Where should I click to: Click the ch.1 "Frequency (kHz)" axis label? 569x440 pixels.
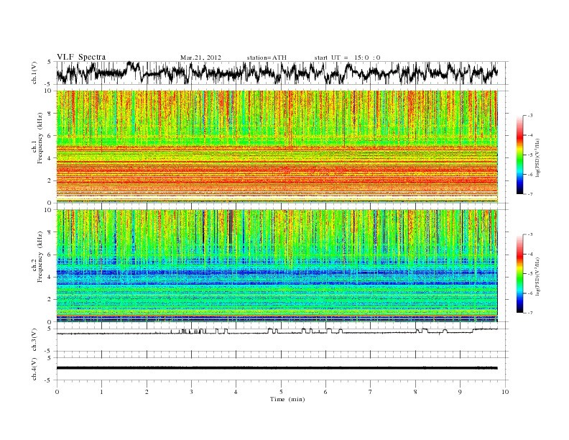coord(40,138)
